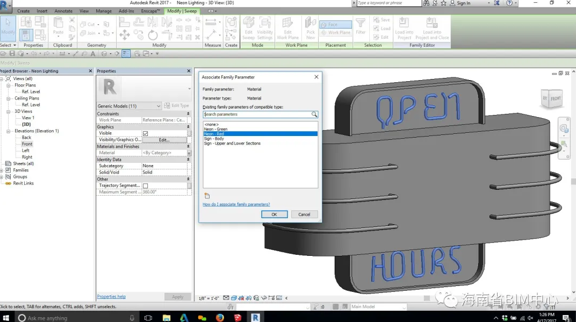The width and height of the screenshot is (576, 322).
Task: Click the new family parameter icon in dialog
Action: click(x=207, y=196)
